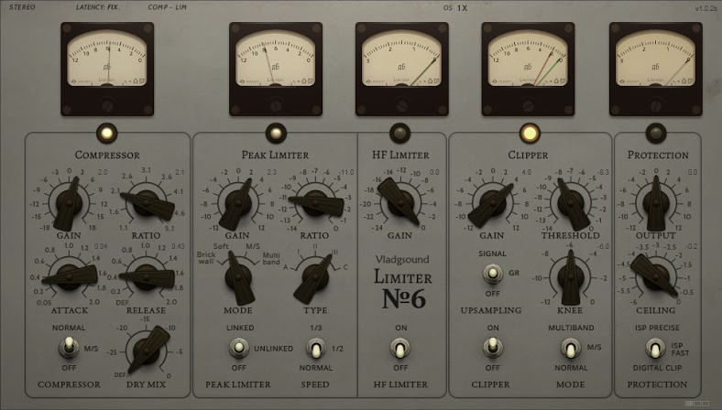The width and height of the screenshot is (722, 410).
Task: Click the Peak Limiter MODE selector knob
Action: [238, 278]
